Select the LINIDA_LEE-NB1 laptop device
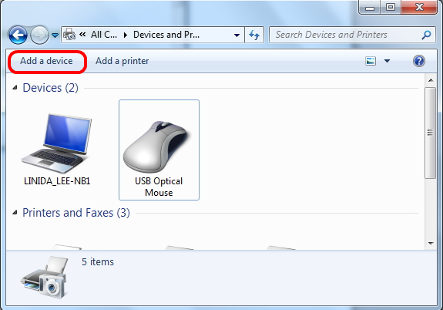Screen dimensions: 443x310 pyautogui.click(x=57, y=150)
